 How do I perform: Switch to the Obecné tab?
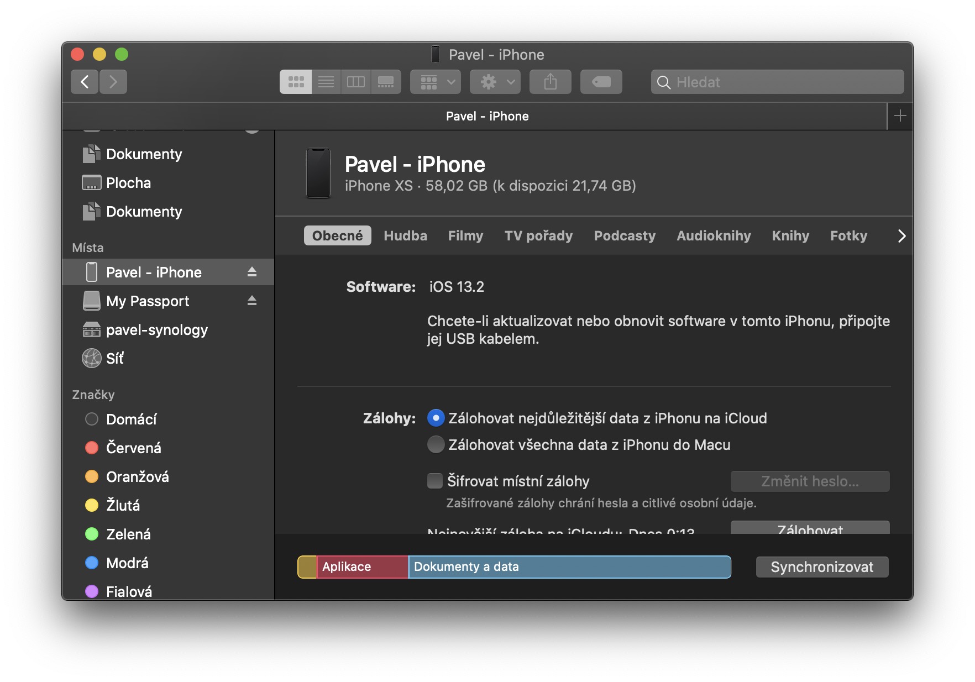(337, 235)
